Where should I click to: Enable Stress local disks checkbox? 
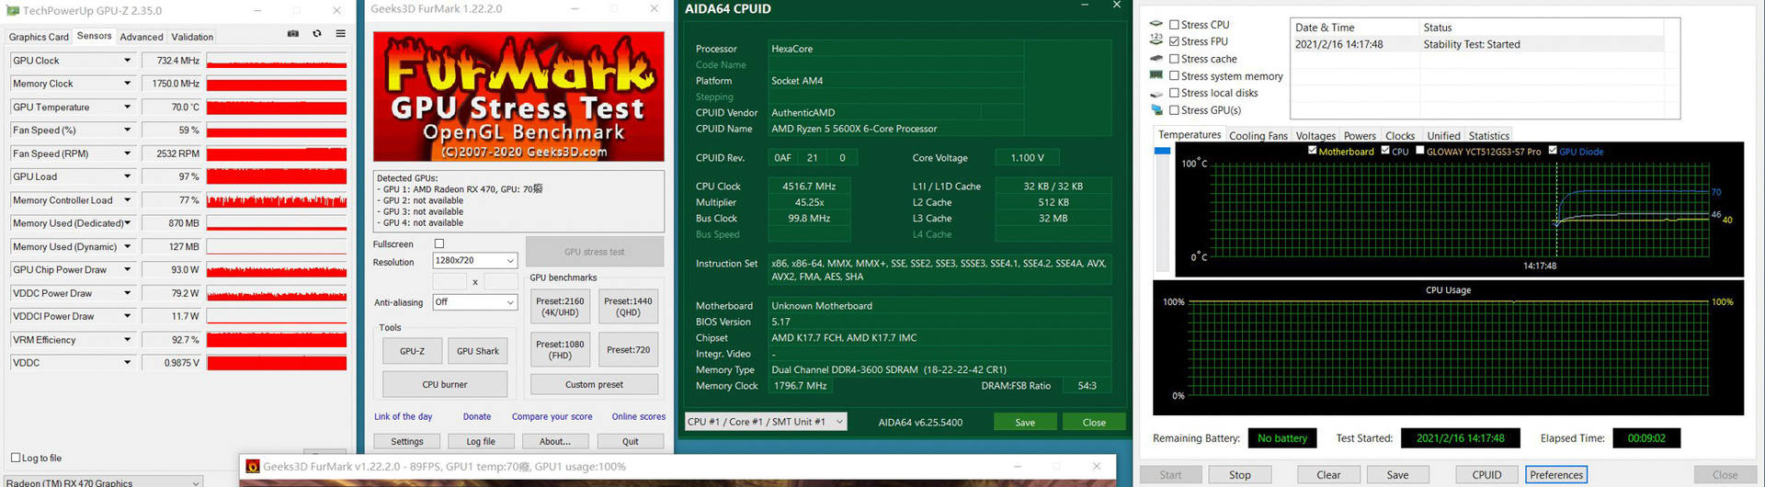point(1174,93)
